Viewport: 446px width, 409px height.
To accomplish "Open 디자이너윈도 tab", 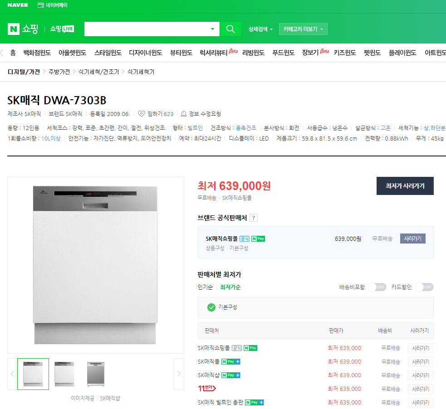I will [x=146, y=53].
